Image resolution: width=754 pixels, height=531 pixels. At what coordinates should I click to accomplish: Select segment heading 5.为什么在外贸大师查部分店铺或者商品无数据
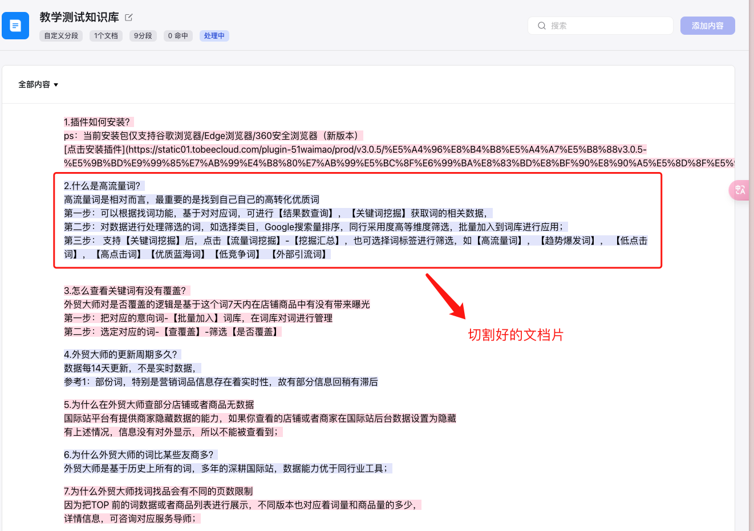(x=159, y=405)
